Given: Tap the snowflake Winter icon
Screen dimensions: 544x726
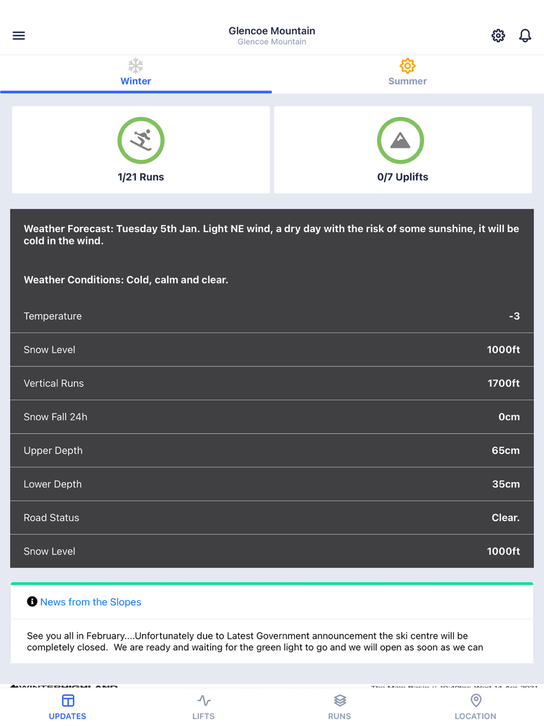Looking at the screenshot, I should pos(135,66).
